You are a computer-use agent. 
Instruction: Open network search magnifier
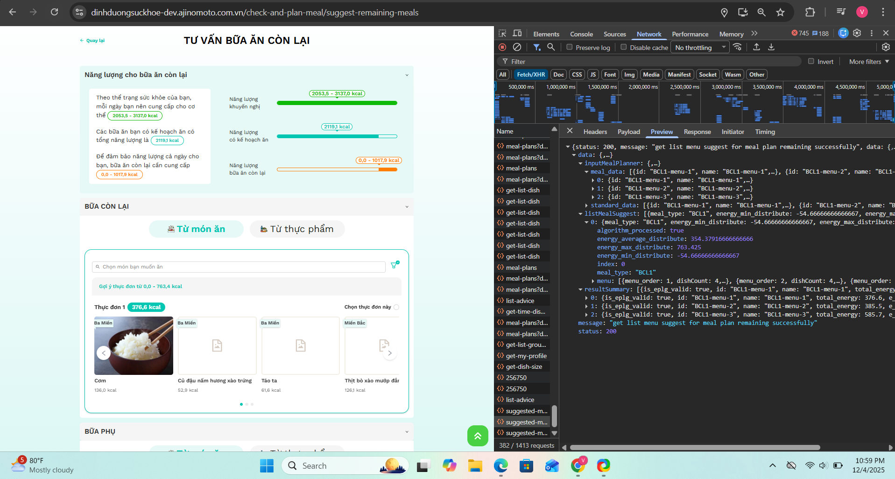coord(551,47)
